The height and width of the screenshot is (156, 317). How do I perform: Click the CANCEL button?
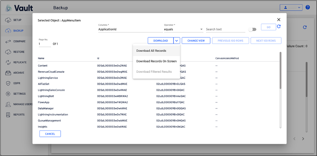click(x=50, y=134)
